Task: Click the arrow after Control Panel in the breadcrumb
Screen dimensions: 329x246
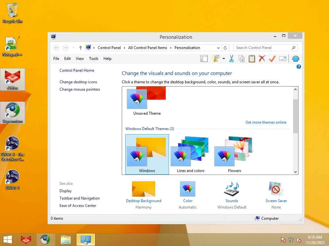Action: coord(124,48)
